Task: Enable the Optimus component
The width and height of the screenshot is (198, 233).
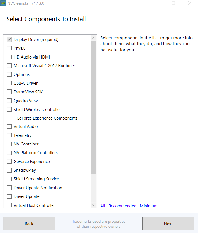Action: [9, 74]
